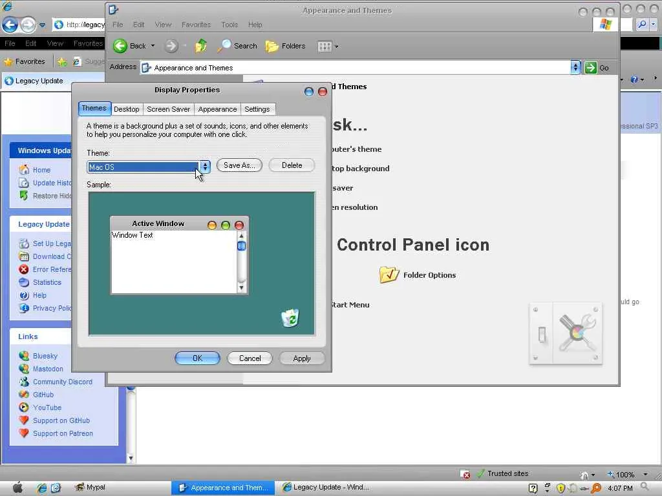The image size is (662, 496).
Task: Click Internet Explorer Back button
Action: (x=10, y=25)
